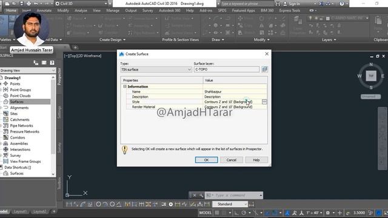
Task: Open the surface layer picker icon
Action: [264, 69]
